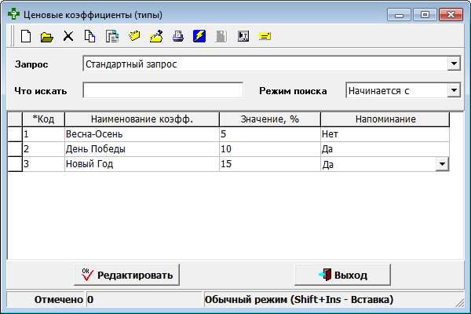This screenshot has height=314, width=471.
Task: Minimize the Ценовые коэффициенты window
Action: click(x=399, y=14)
